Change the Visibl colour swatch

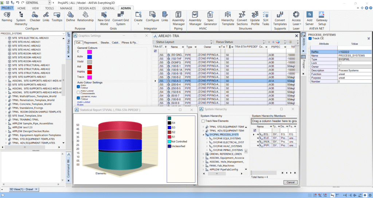coord(90,62)
